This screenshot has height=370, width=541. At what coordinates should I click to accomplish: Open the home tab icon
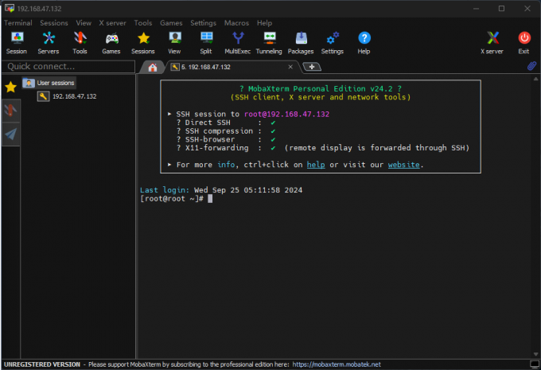[x=153, y=68]
